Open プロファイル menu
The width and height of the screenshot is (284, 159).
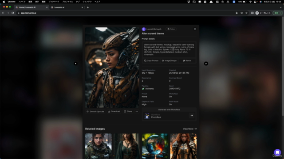67,2
